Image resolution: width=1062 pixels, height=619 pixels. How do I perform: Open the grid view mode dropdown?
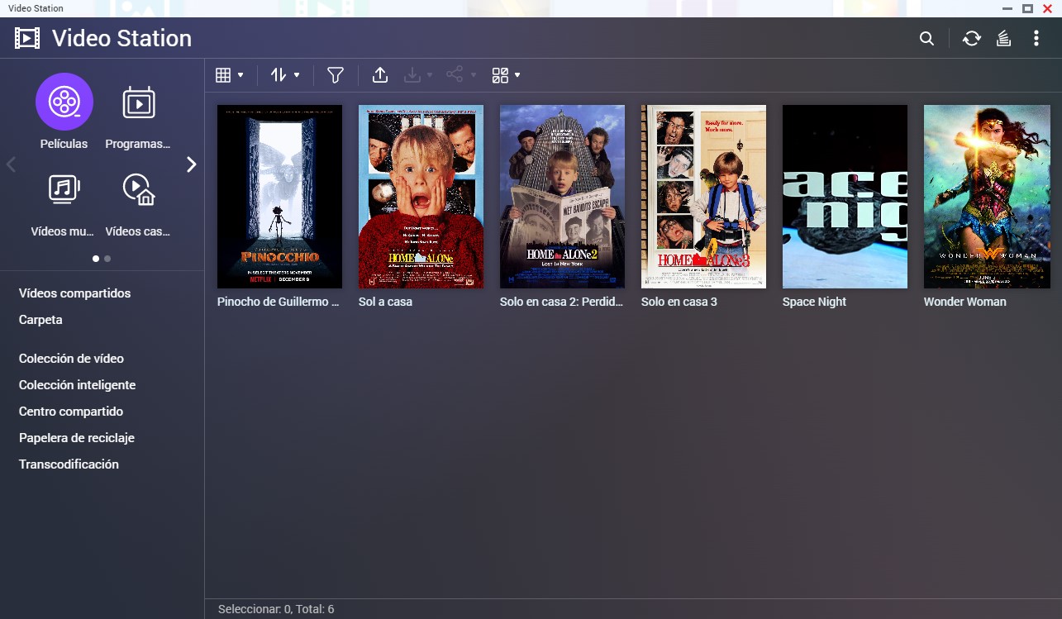point(229,75)
